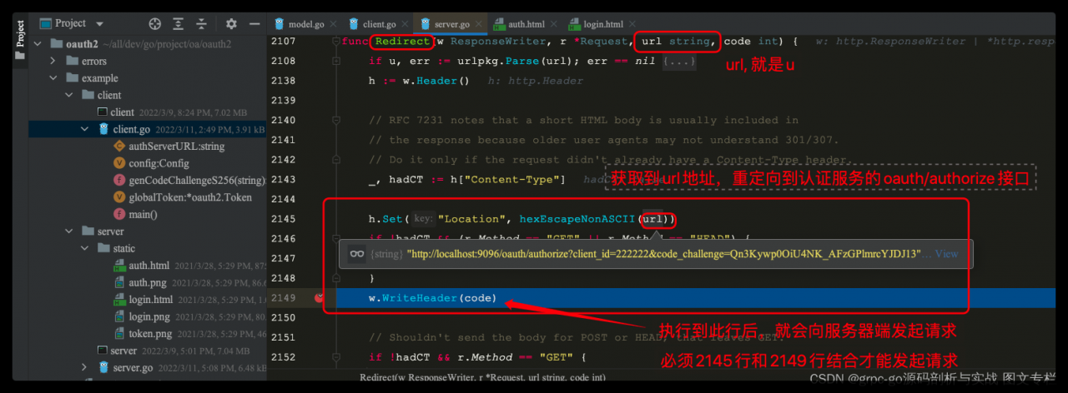Open the auth.html editor tab

[x=525, y=25]
